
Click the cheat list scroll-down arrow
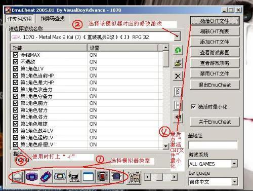coord(166,146)
